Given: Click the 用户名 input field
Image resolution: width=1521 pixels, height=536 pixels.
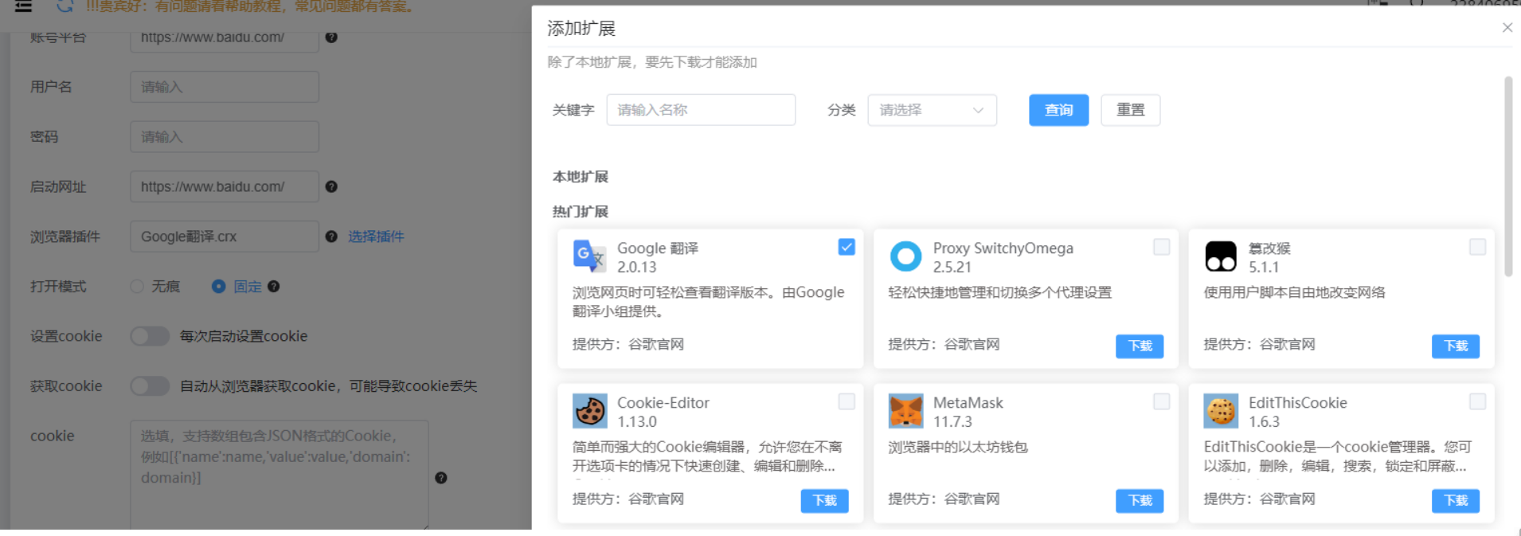Looking at the screenshot, I should (225, 87).
